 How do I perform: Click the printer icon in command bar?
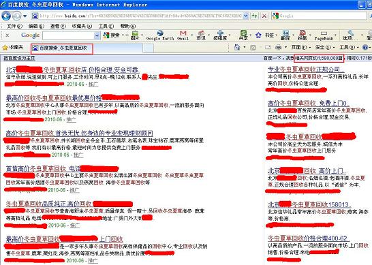click(x=278, y=48)
